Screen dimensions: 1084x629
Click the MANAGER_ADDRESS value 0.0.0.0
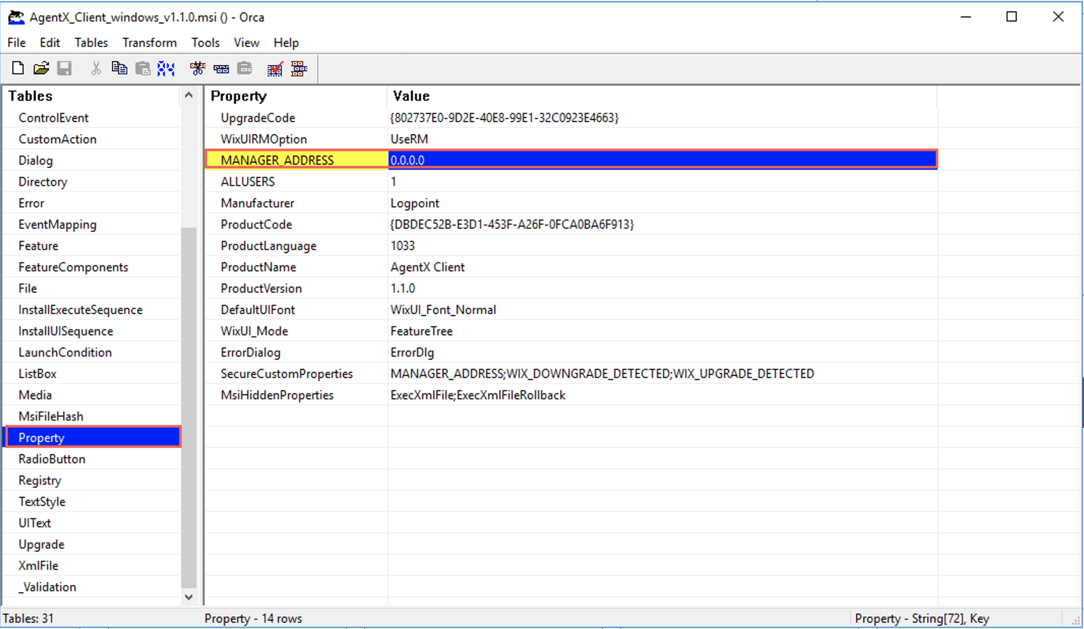[x=407, y=161]
